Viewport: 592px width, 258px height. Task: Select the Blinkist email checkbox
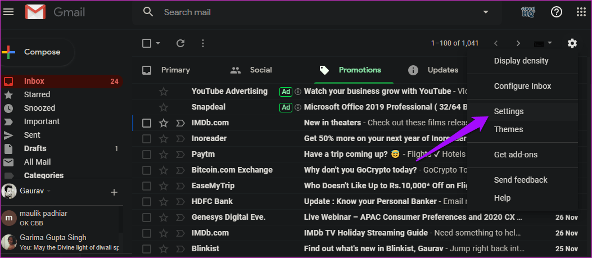coord(147,248)
